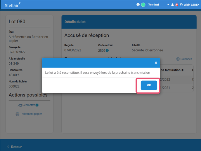
Task: Click Retour to go back
Action: [15, 147]
